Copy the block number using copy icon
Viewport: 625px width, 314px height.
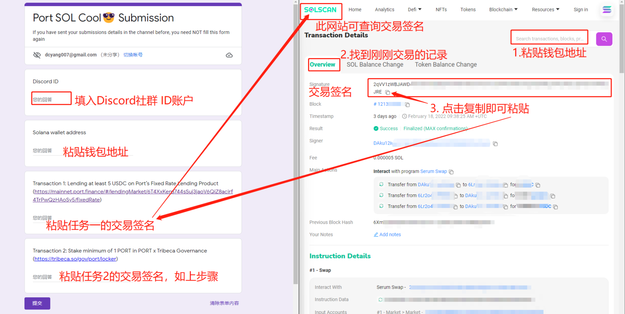tap(407, 105)
